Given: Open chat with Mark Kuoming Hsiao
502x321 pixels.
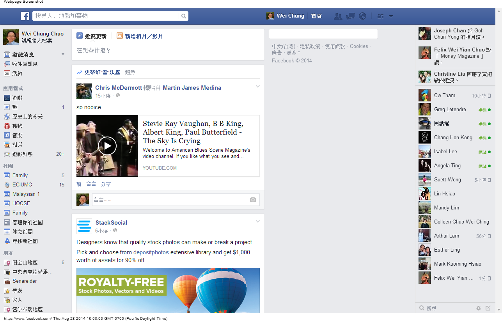Looking at the screenshot, I should (455, 264).
